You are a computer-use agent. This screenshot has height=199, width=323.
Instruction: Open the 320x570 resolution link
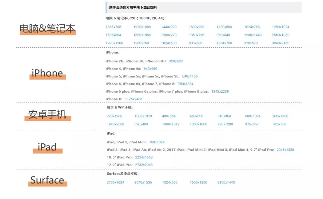(x=251, y=43)
